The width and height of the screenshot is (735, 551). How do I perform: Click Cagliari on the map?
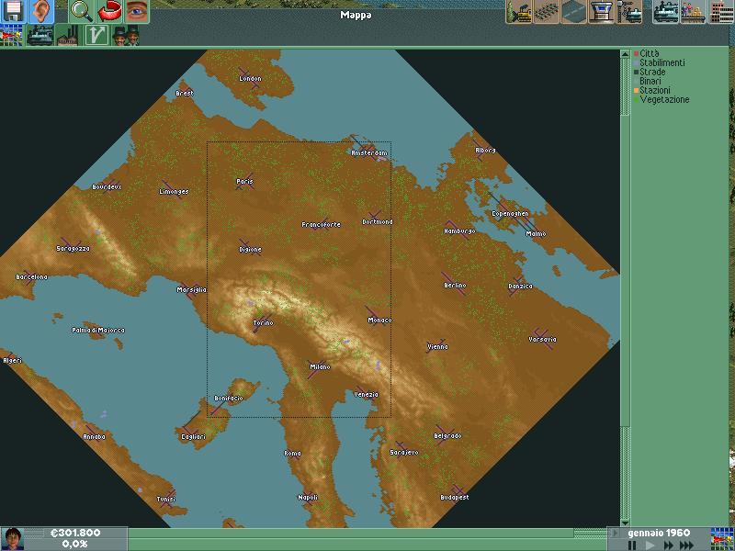point(193,437)
